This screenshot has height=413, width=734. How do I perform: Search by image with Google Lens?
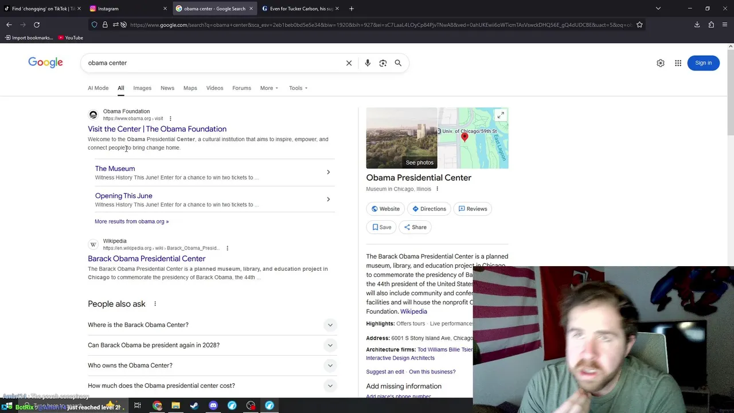[x=383, y=63]
